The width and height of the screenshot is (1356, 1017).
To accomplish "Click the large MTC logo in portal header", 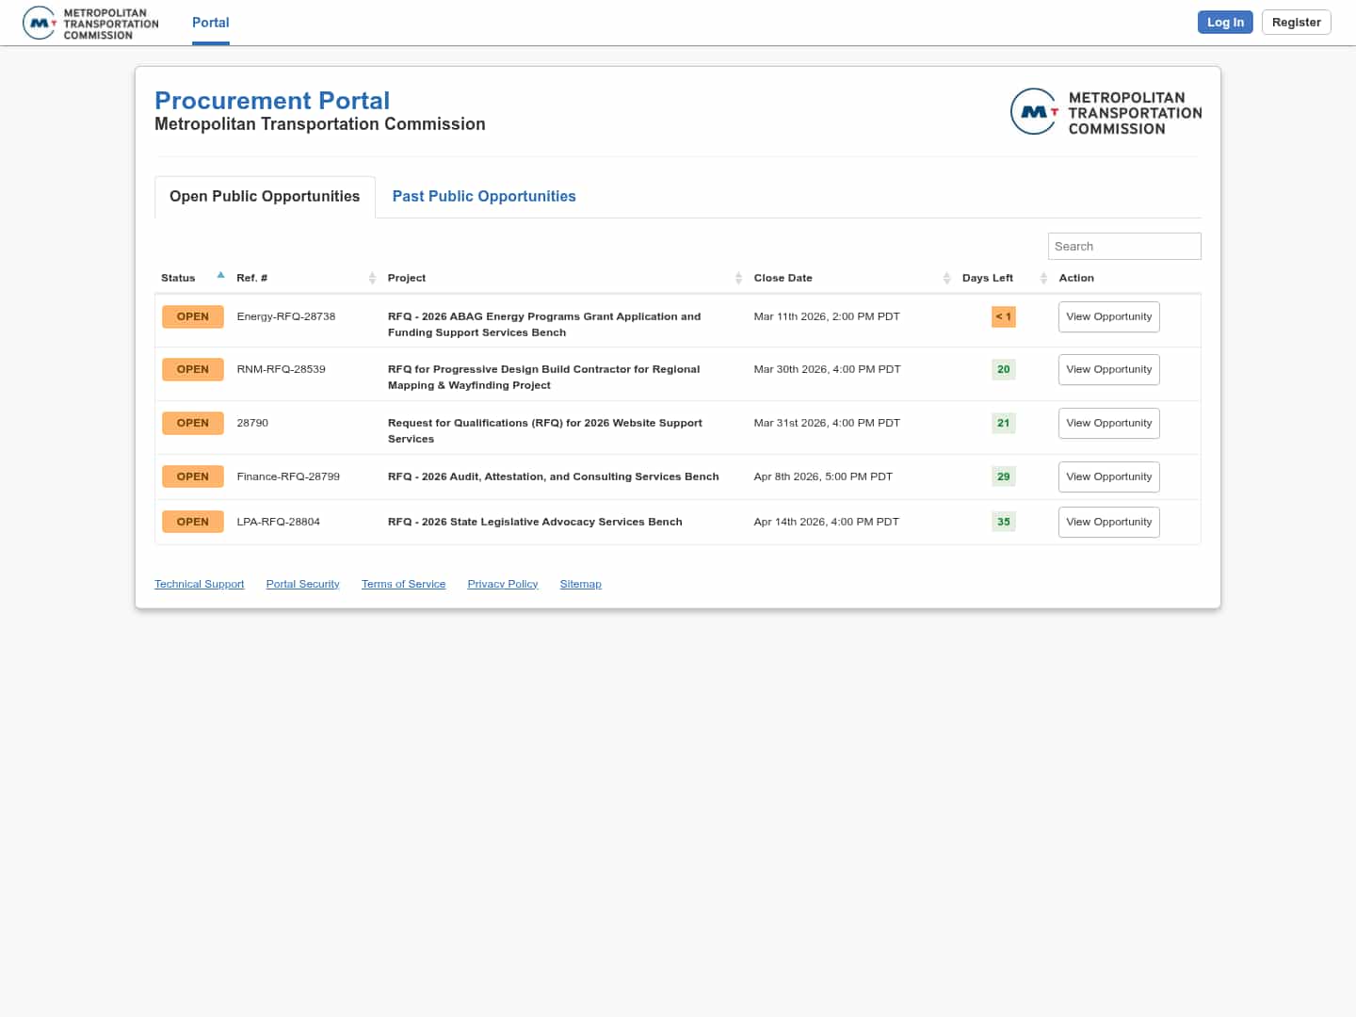I will [x=1106, y=112].
